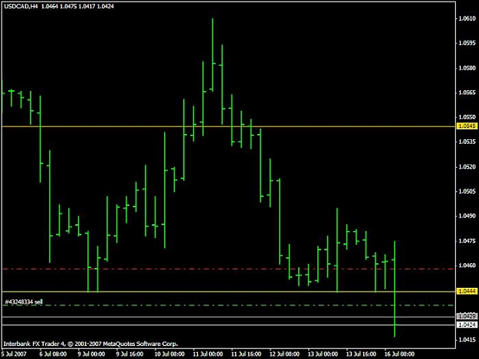Select the 1.0490 price axis label
Image resolution: width=479 pixels, height=359 pixels.
(467, 216)
